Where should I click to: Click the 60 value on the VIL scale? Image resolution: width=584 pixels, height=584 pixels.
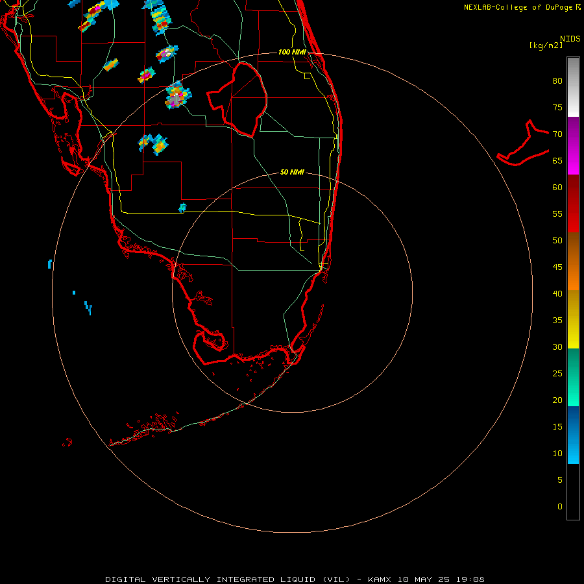(557, 188)
